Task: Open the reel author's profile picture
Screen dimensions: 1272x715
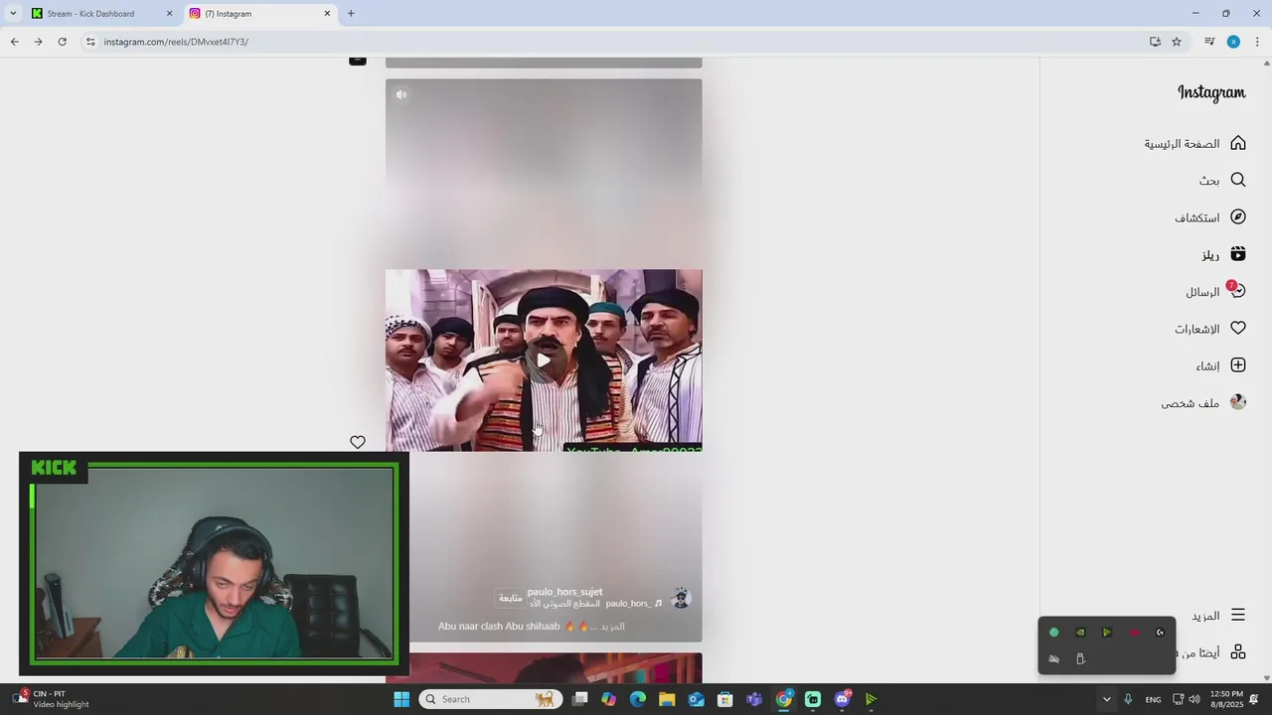Action: (x=681, y=598)
